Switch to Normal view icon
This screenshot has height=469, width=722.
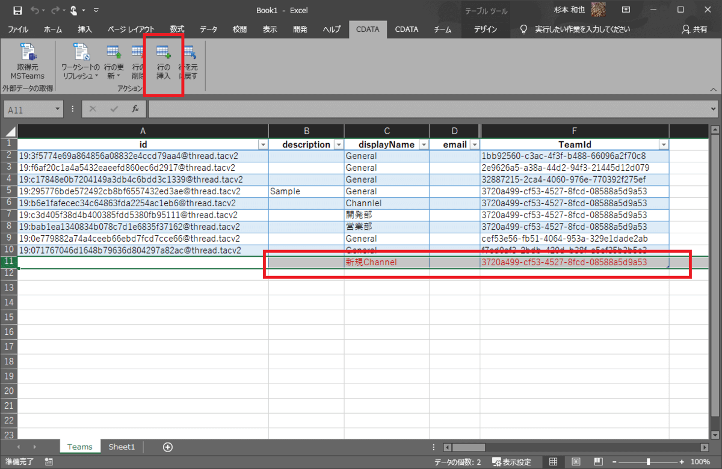tap(554, 462)
